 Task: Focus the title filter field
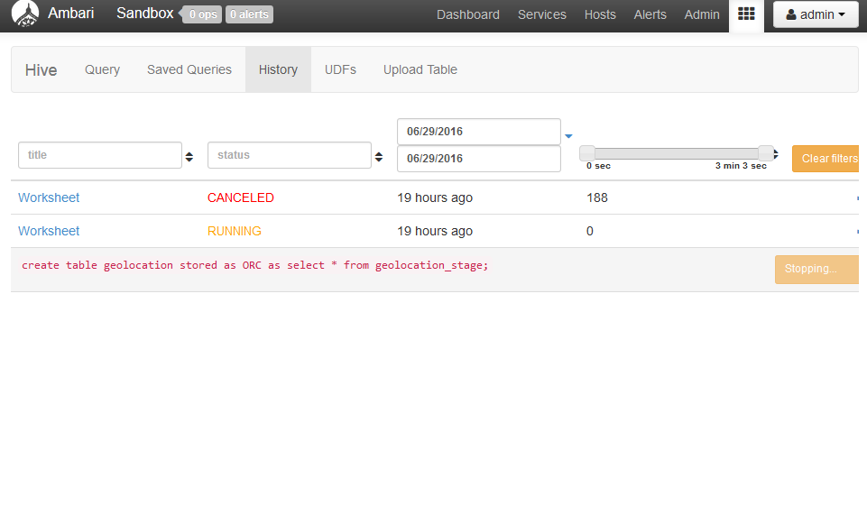click(x=100, y=155)
